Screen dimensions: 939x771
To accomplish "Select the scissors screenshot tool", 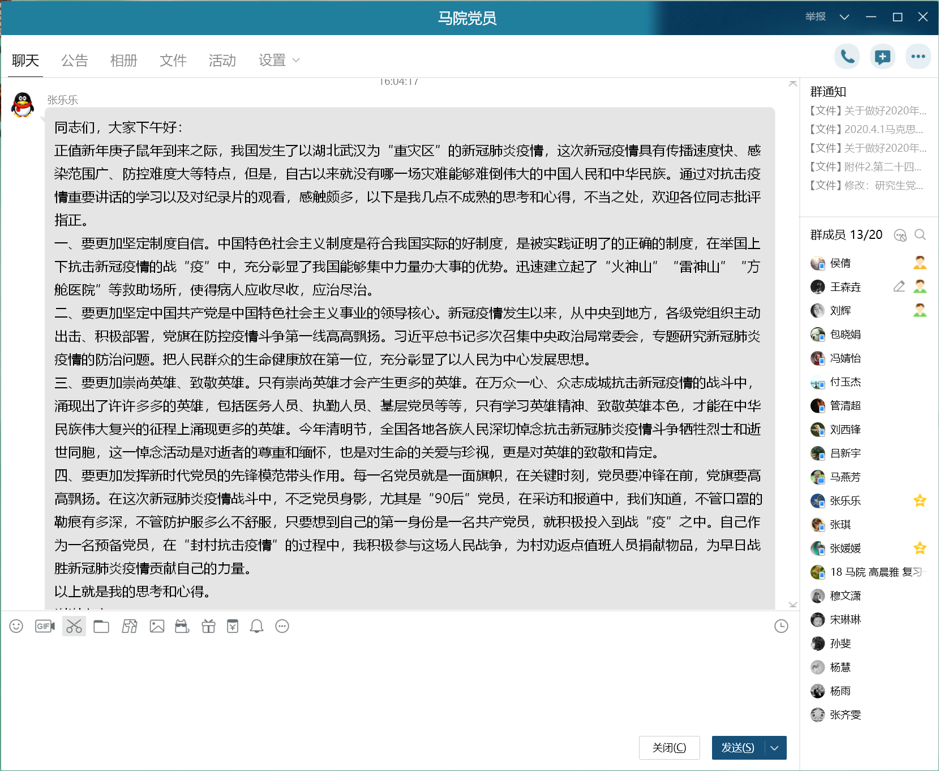I will point(74,626).
